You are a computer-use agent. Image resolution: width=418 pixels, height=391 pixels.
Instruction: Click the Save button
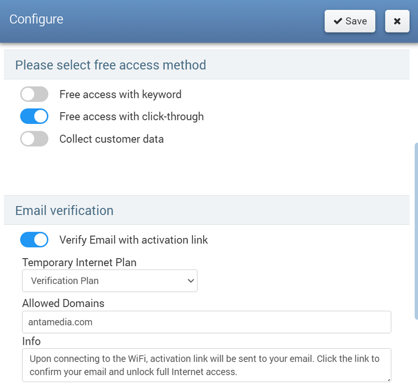[350, 21]
